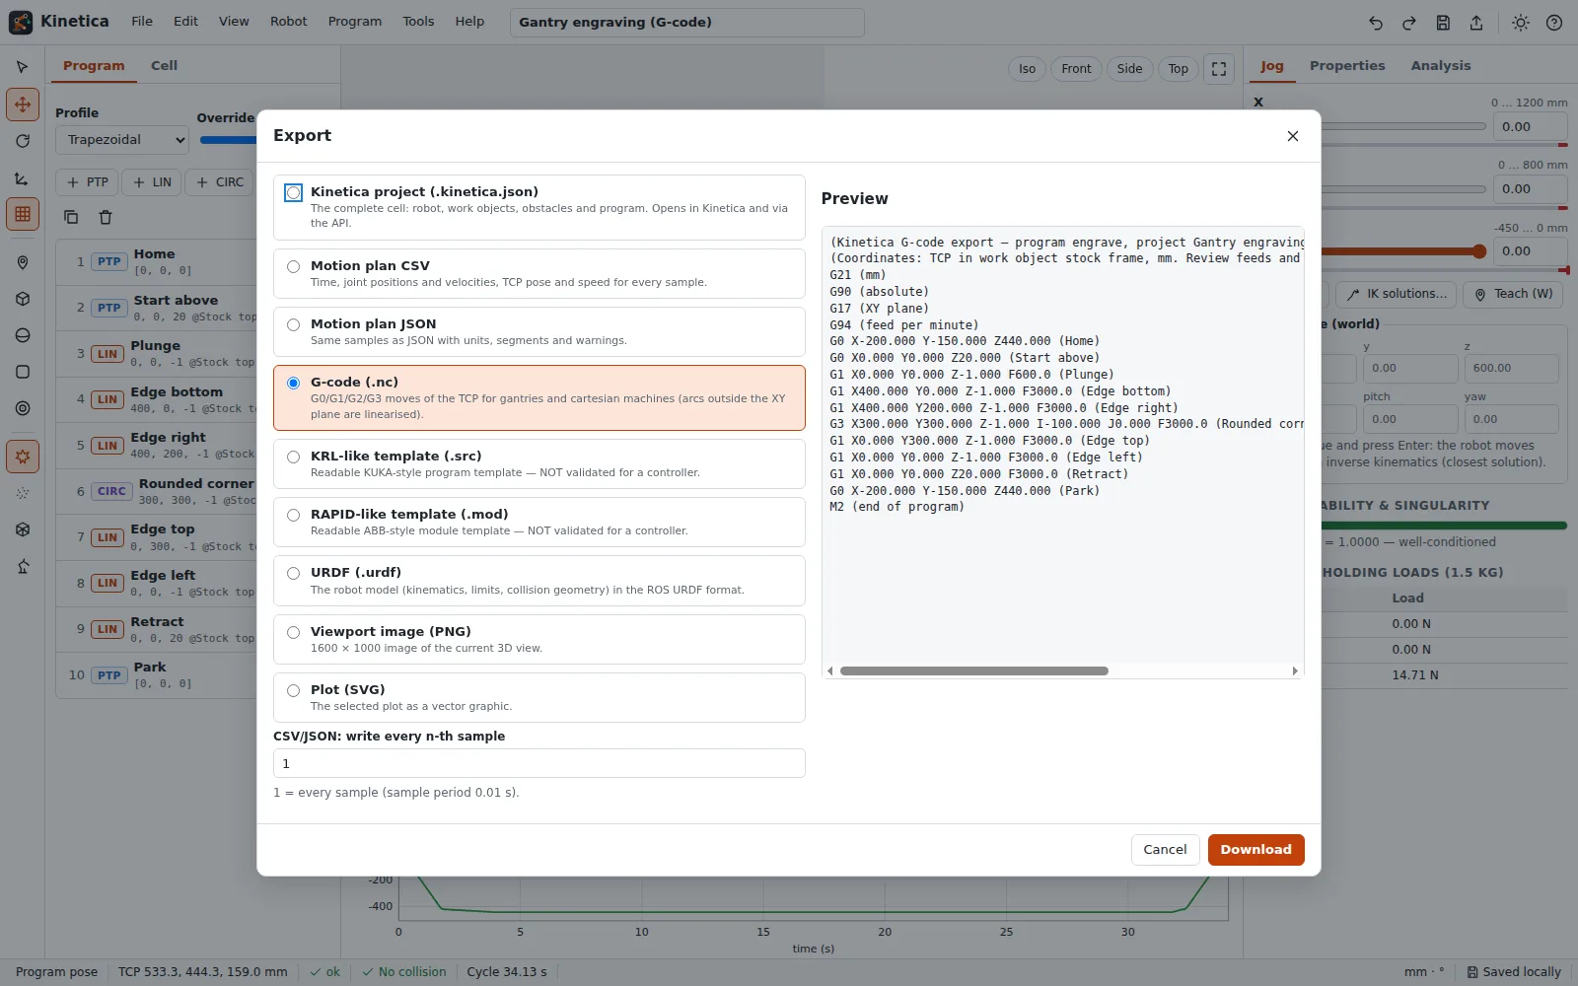1578x986 pixels.
Task: Add a box object via the cube icon
Action: point(23,299)
